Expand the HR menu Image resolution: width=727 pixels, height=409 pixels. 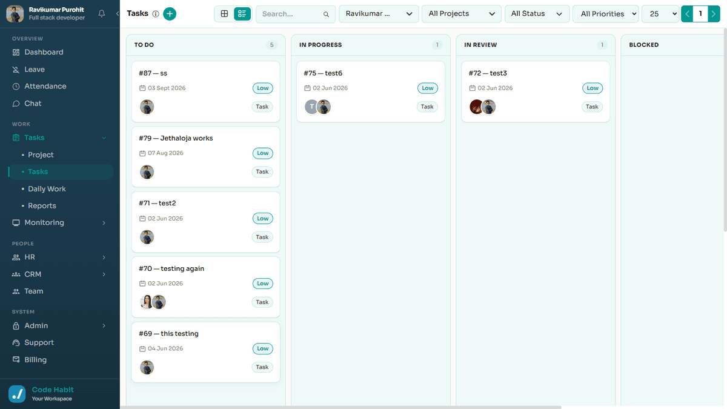click(x=104, y=258)
